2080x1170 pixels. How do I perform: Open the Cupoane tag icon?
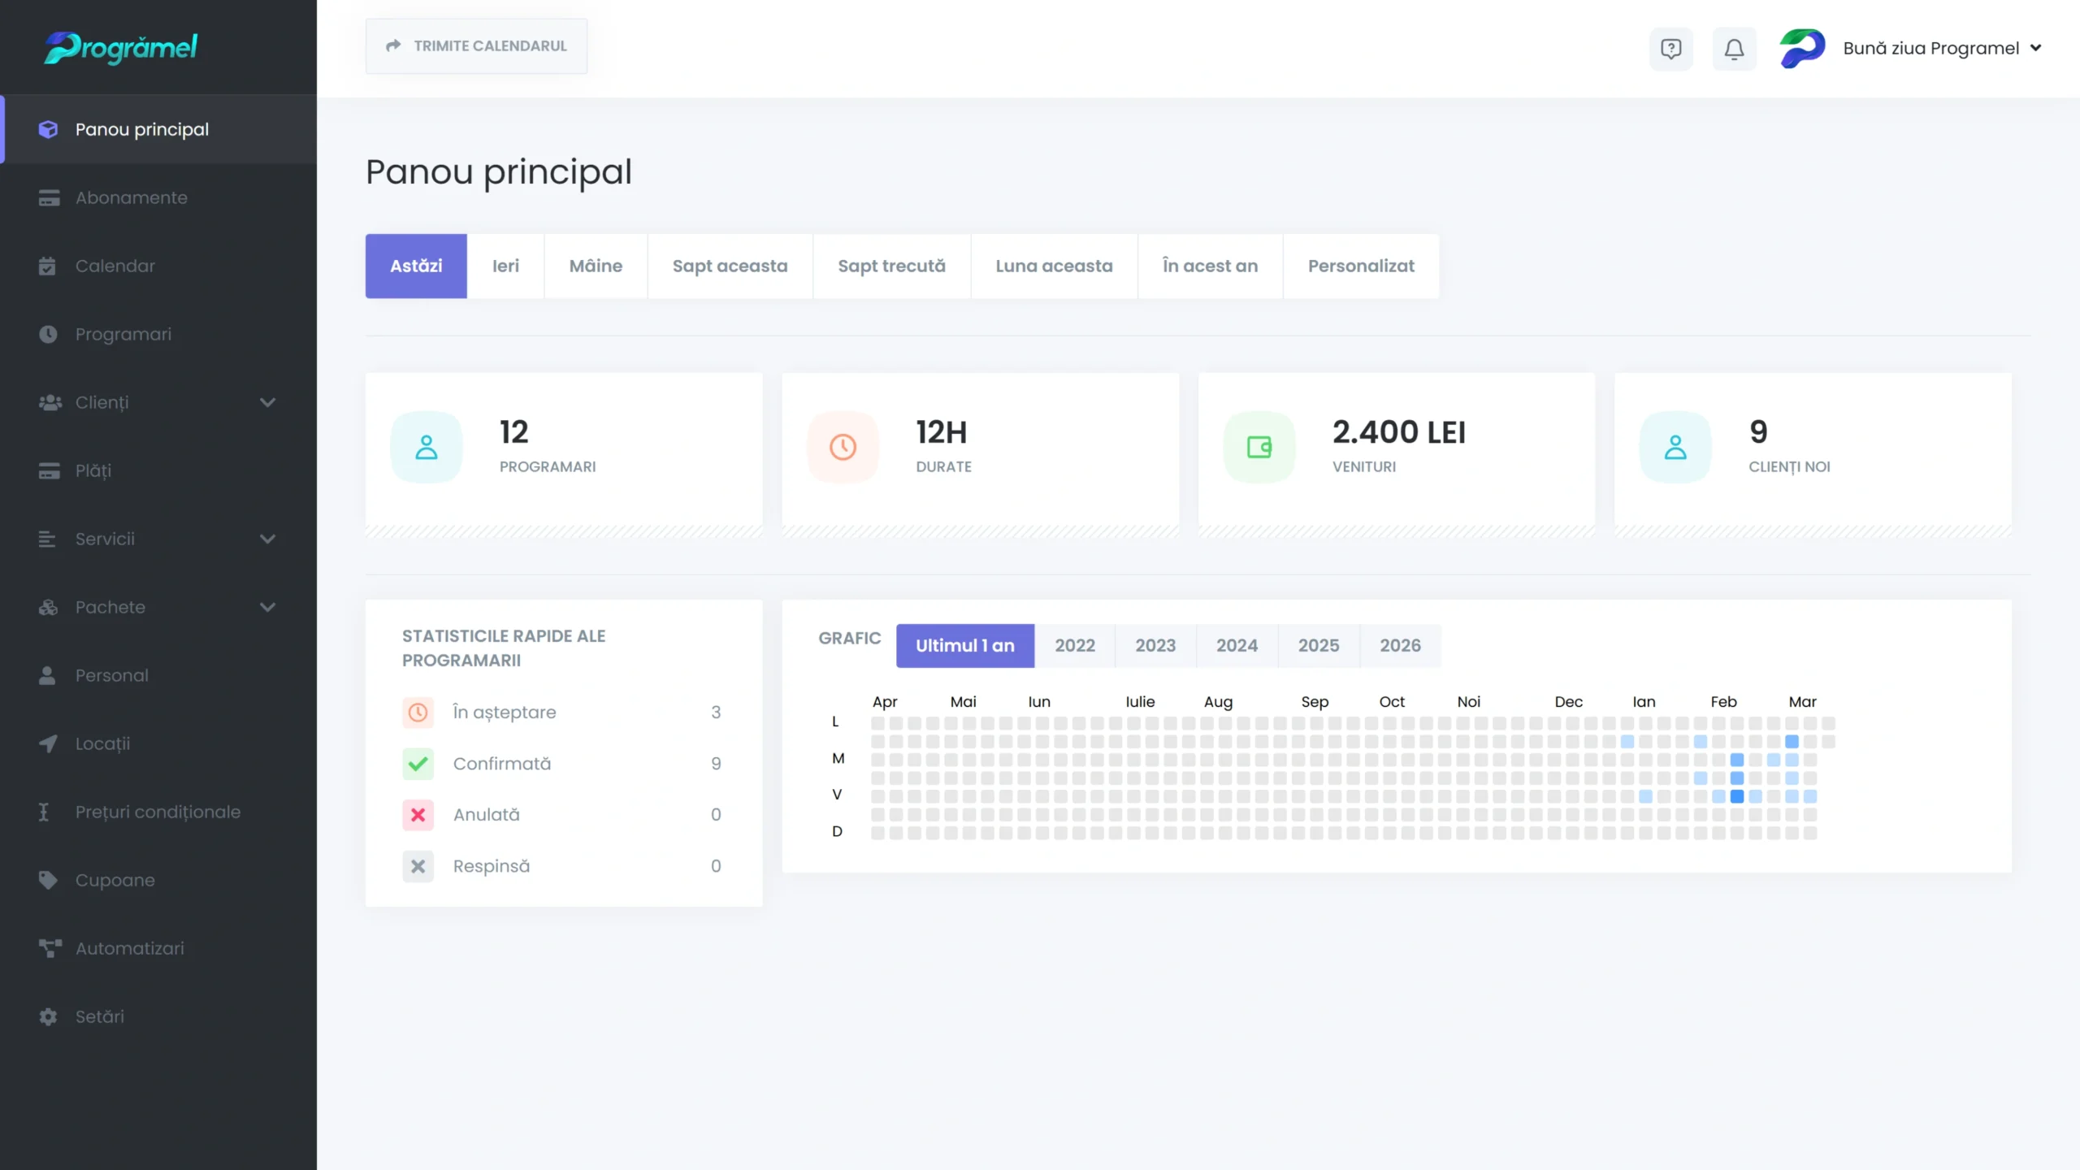(x=48, y=880)
